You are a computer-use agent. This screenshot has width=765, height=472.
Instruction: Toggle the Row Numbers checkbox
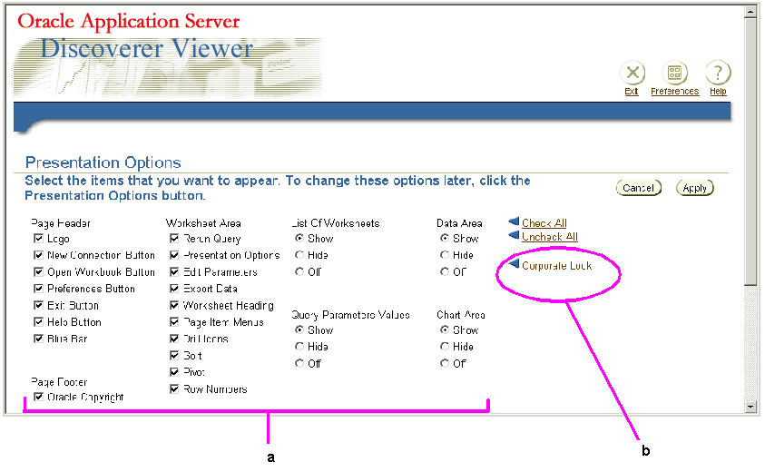click(174, 388)
